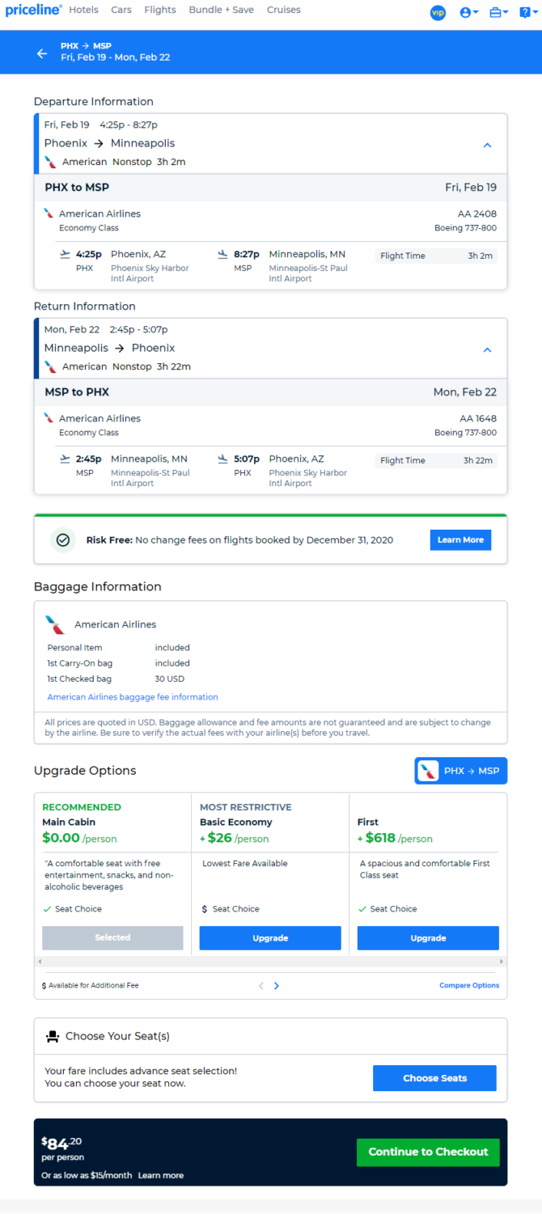Open the user account menu icon
Image resolution: width=542 pixels, height=1214 pixels.
click(468, 13)
